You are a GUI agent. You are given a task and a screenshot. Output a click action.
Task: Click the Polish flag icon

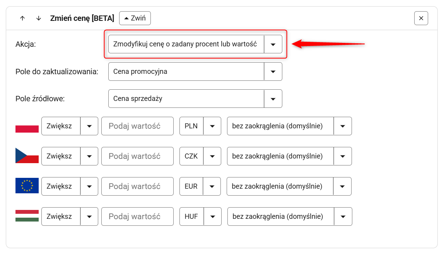click(27, 126)
